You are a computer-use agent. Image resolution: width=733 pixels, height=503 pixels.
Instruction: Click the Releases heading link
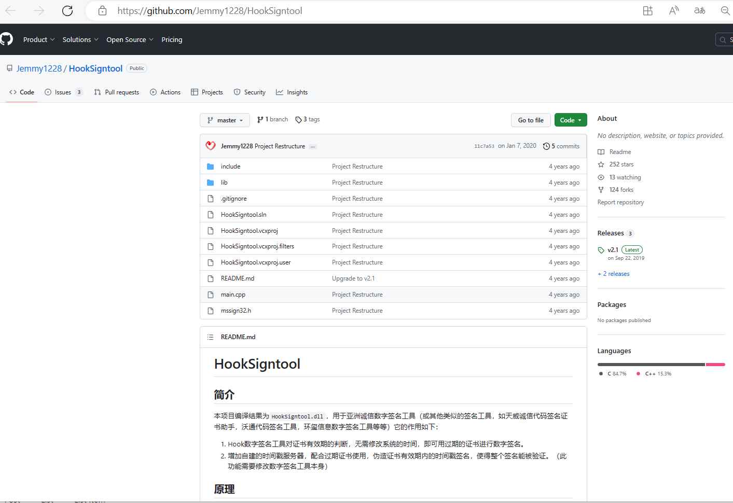(611, 233)
